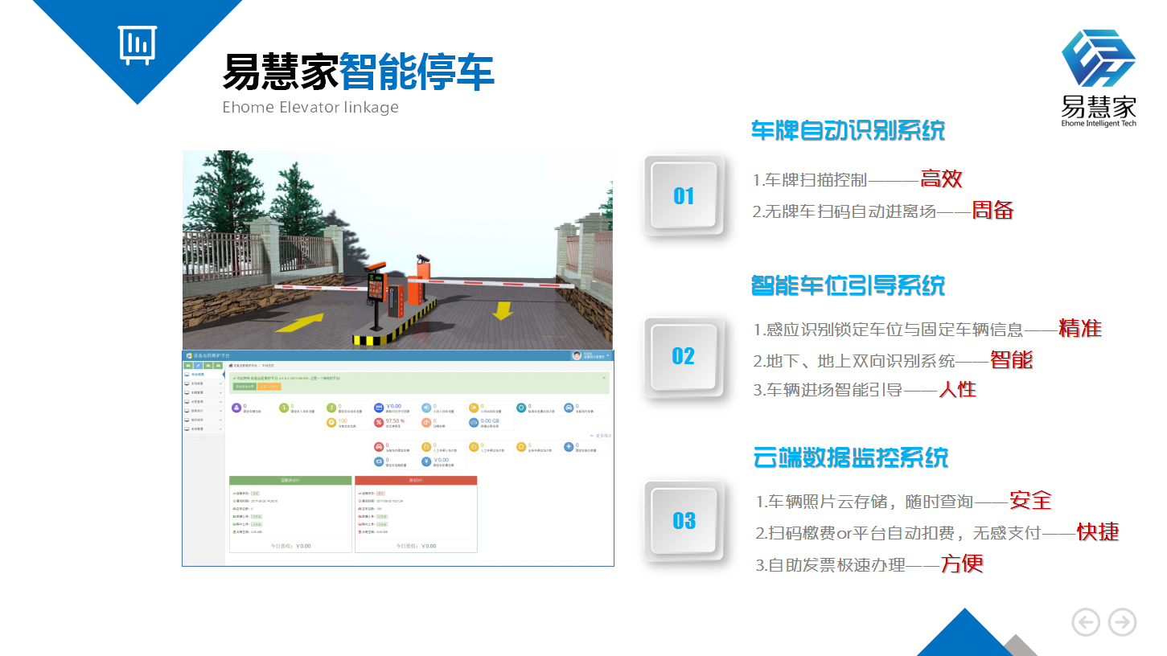
Task: Click subtitle Ehome Elevator linkage
Action: (x=310, y=107)
